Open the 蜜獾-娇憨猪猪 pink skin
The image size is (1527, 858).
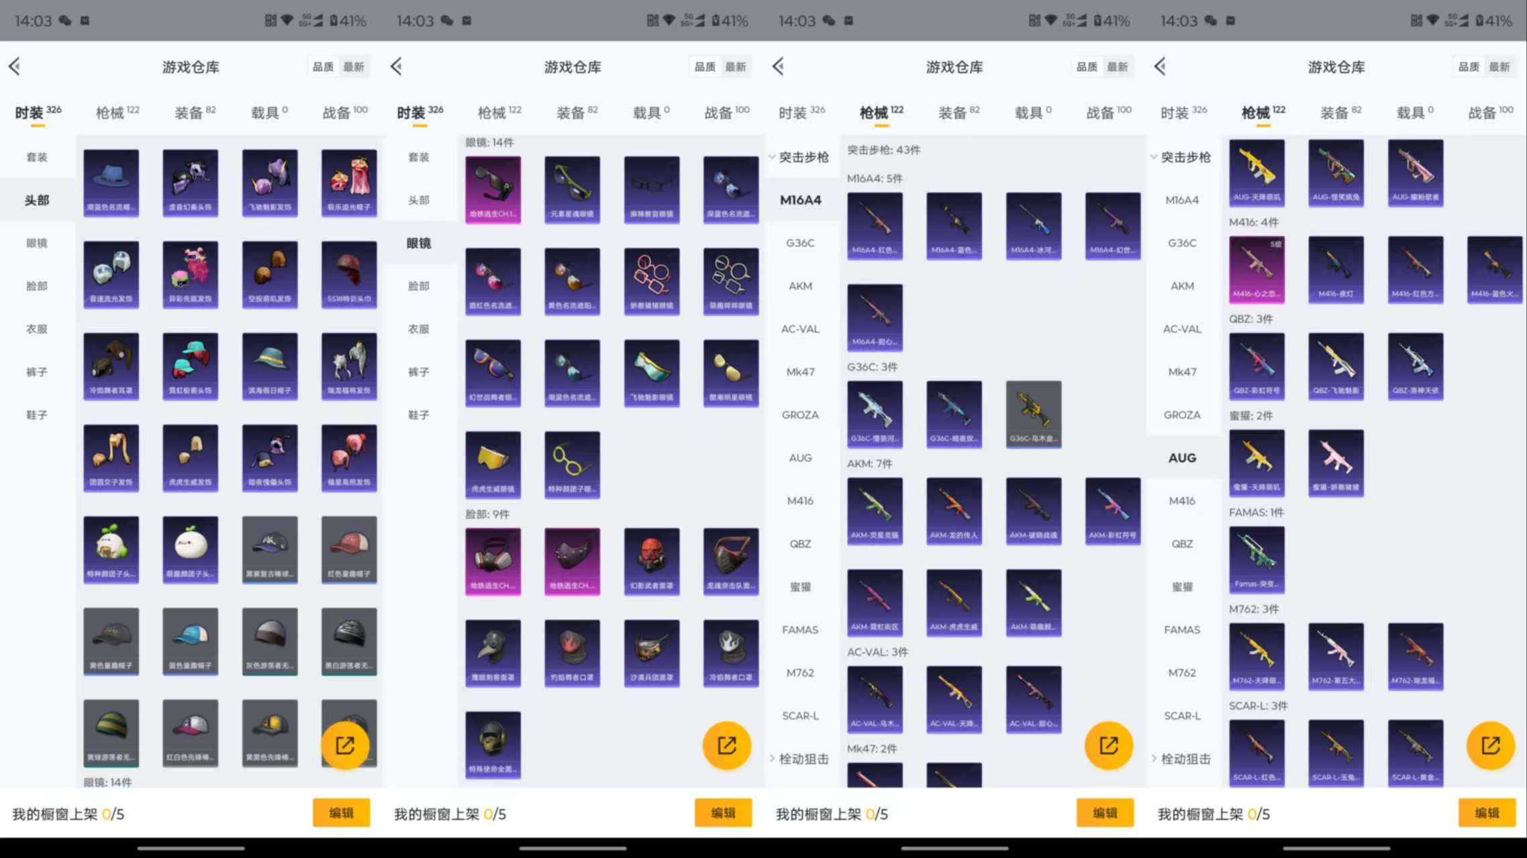(1336, 463)
